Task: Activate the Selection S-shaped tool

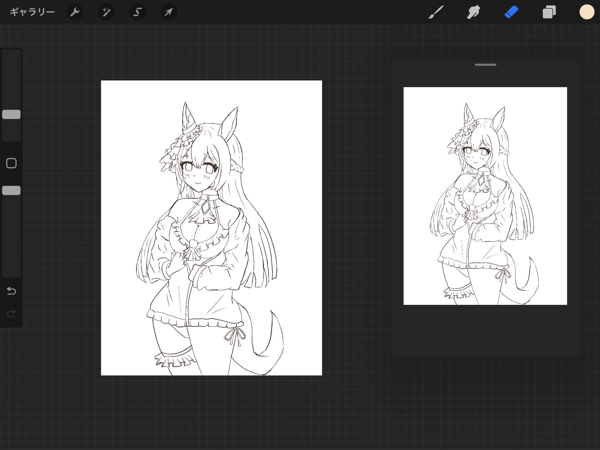Action: 137,12
